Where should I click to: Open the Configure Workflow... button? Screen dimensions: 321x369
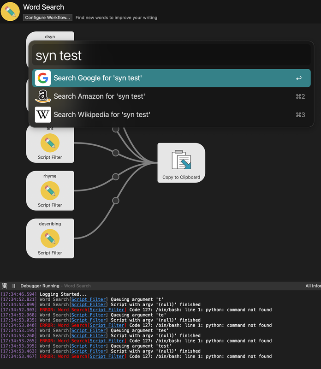[x=48, y=18]
